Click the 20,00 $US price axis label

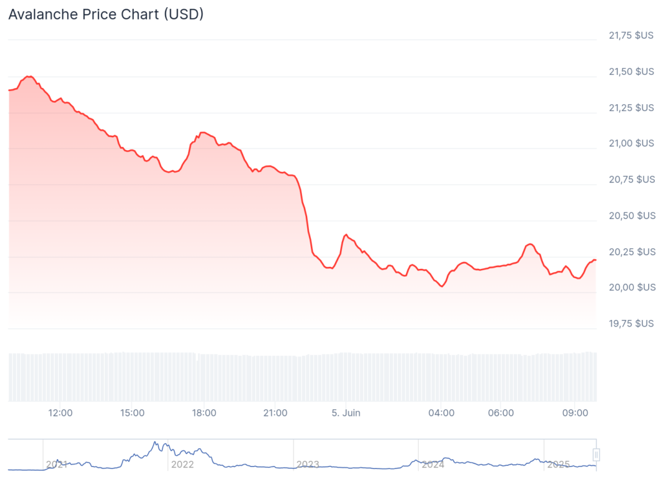(632, 286)
